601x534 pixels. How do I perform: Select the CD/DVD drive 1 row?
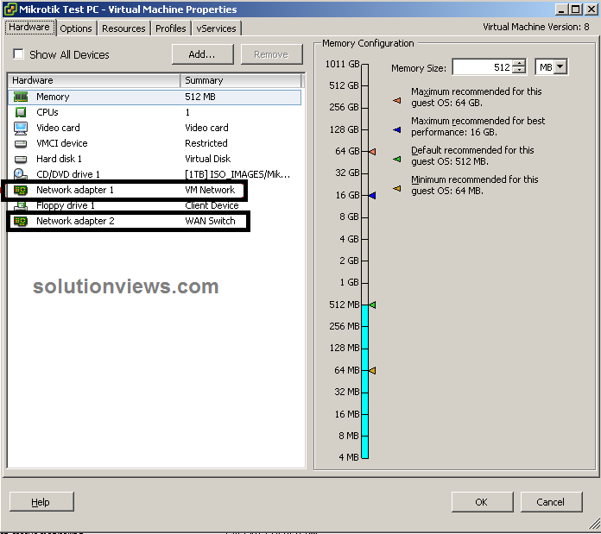click(155, 174)
